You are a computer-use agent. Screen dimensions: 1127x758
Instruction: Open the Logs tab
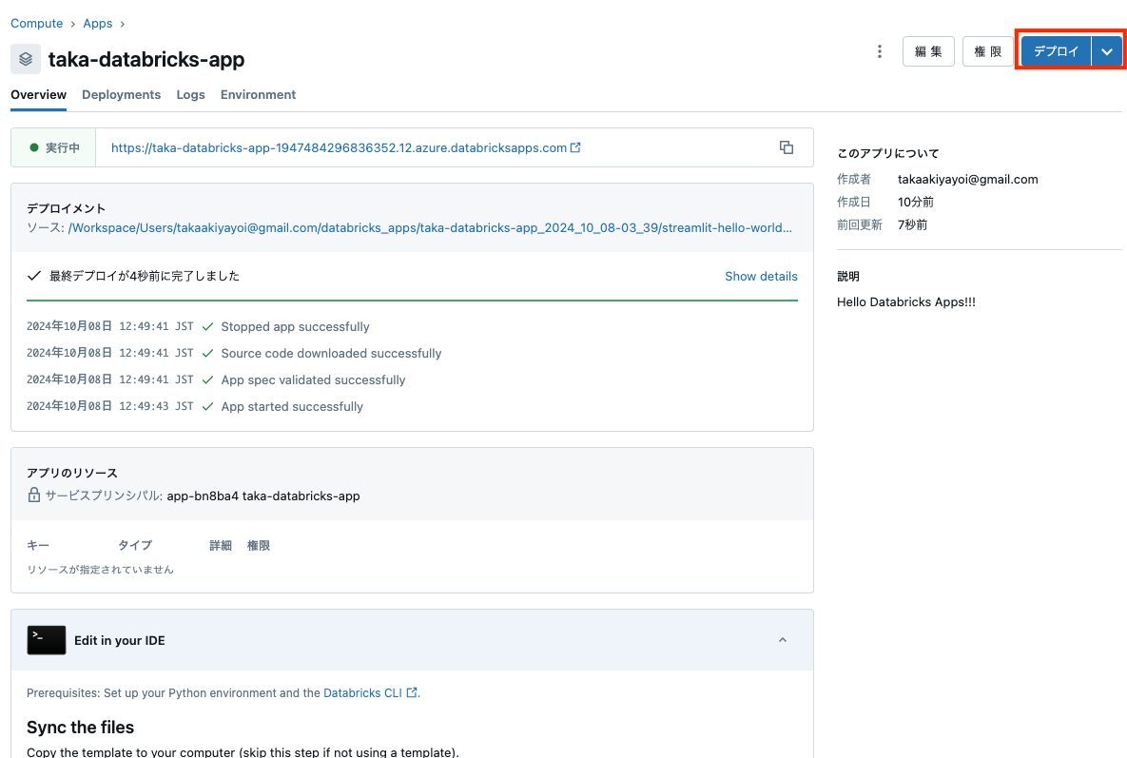point(190,95)
